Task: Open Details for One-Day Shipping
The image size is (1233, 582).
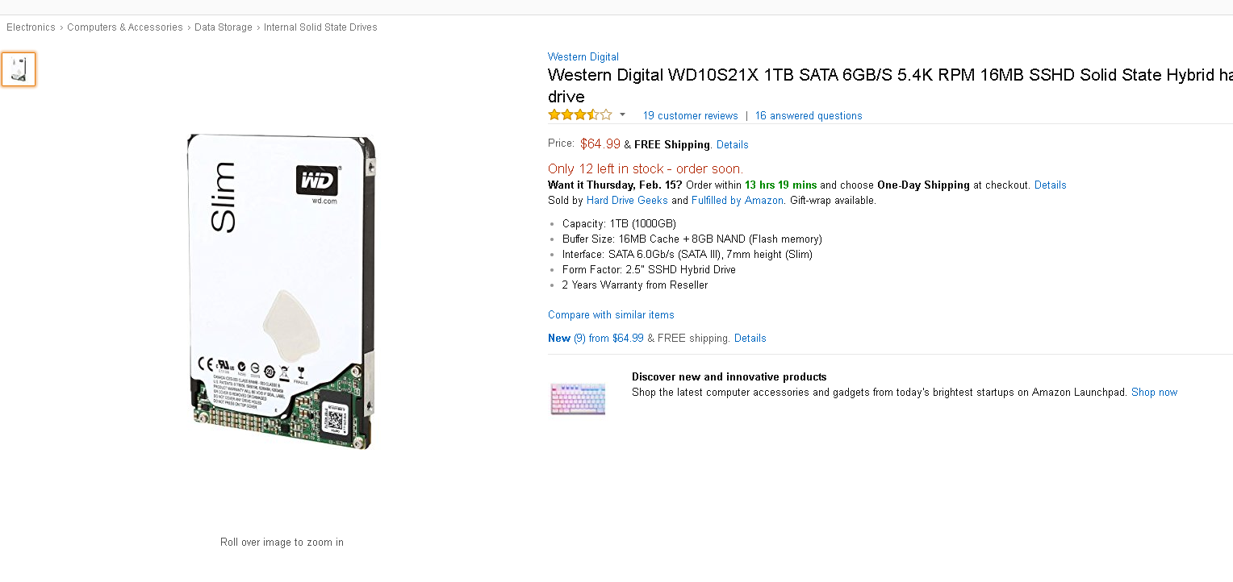Action: (1051, 185)
